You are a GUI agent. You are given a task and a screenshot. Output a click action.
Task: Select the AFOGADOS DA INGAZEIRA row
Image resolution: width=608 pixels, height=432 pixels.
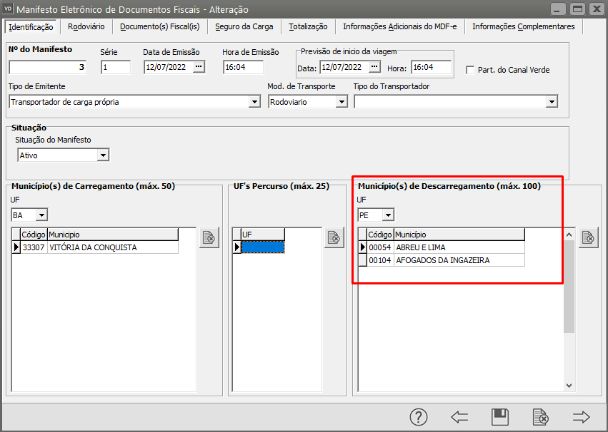pyautogui.click(x=443, y=260)
